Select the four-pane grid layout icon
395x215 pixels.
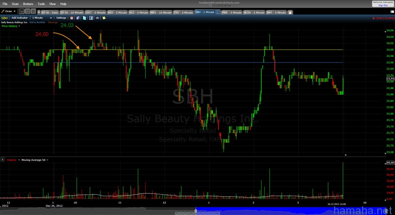[x=28, y=12]
